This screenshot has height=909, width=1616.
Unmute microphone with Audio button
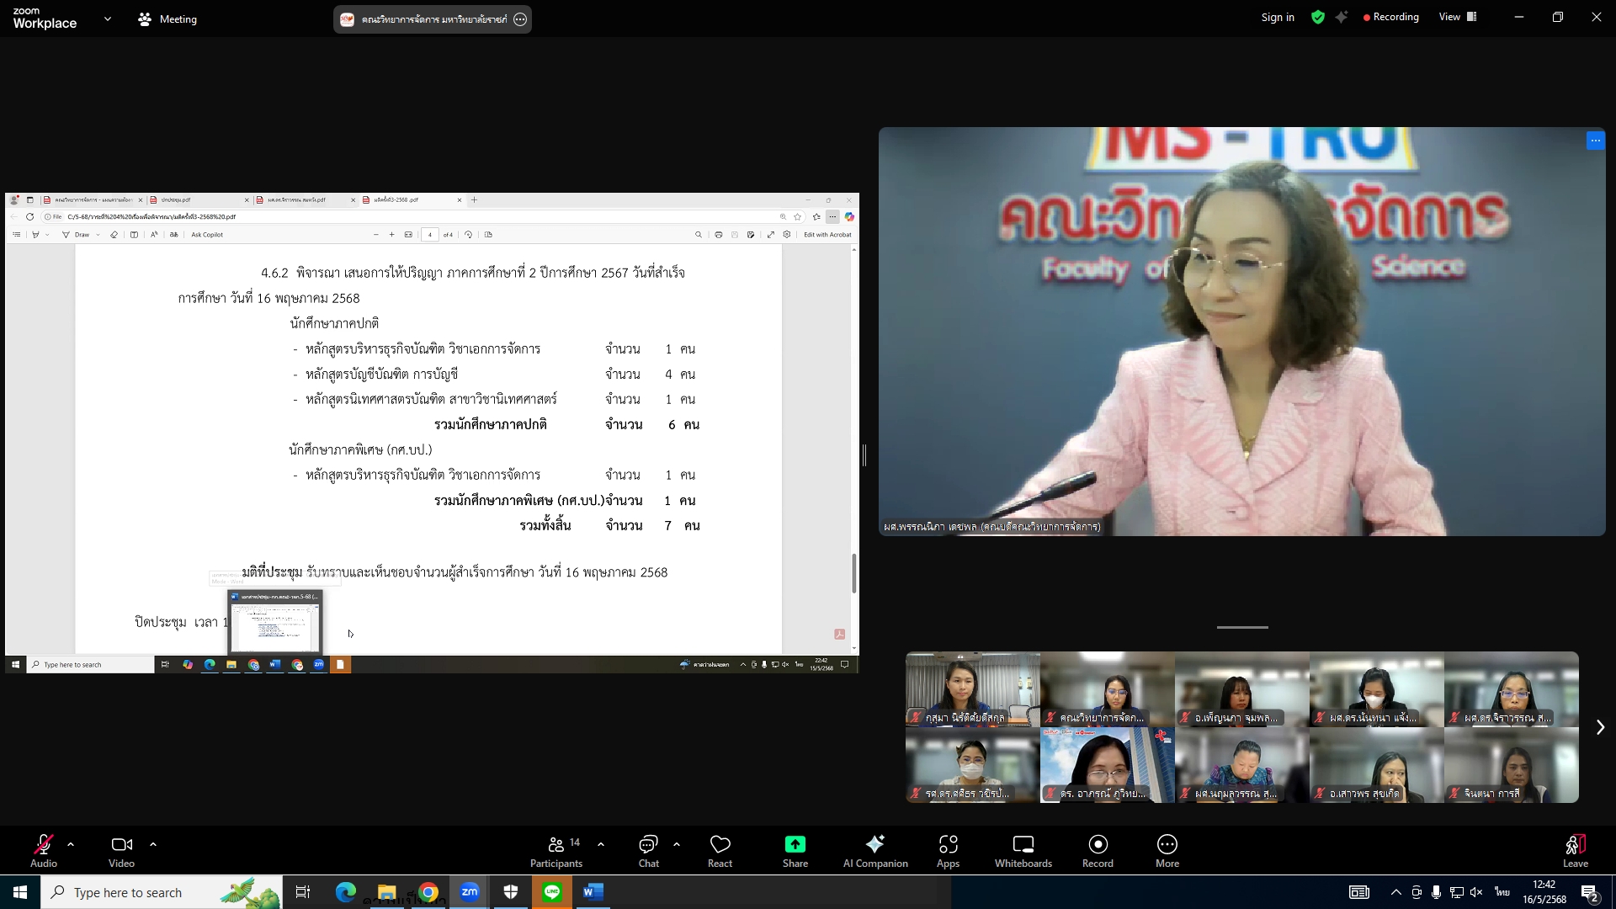point(44,850)
